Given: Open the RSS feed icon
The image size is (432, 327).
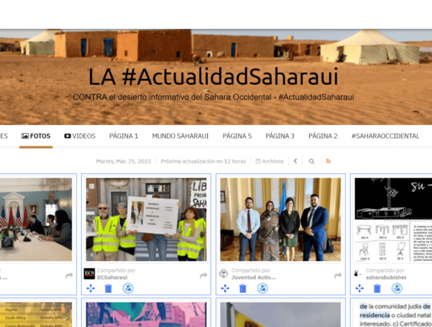Looking at the screenshot, I should [328, 161].
